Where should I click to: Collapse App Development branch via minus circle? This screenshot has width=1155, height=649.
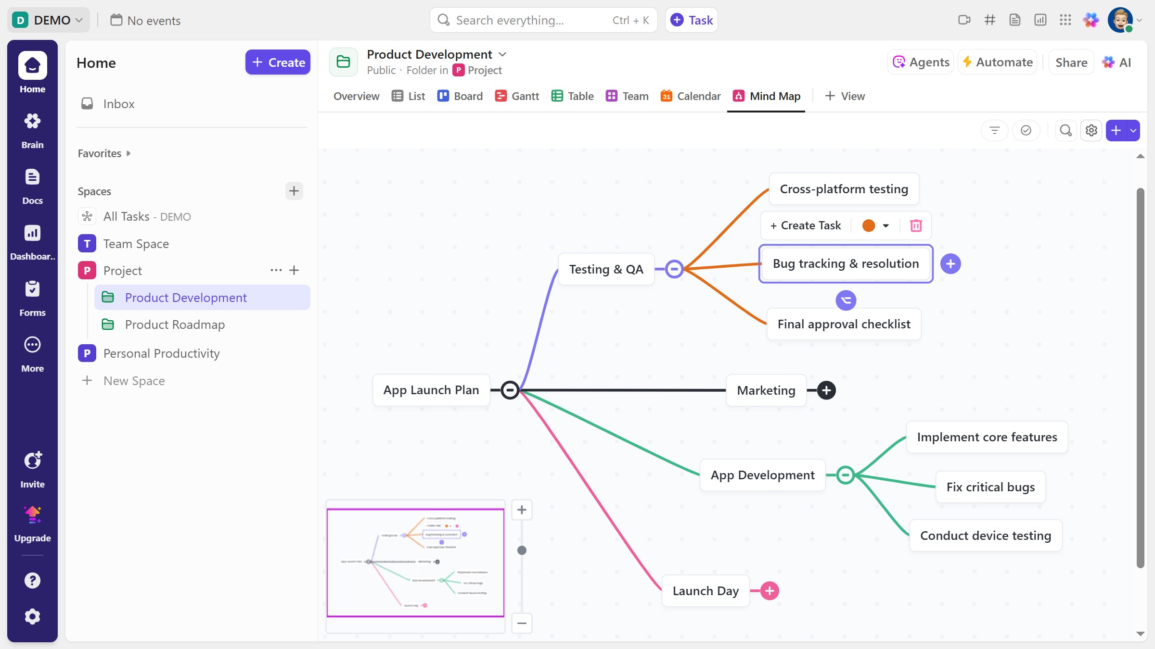pyautogui.click(x=845, y=475)
